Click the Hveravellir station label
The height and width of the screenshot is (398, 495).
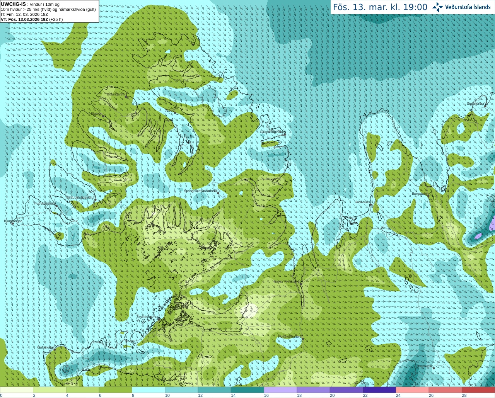[x=425, y=366]
